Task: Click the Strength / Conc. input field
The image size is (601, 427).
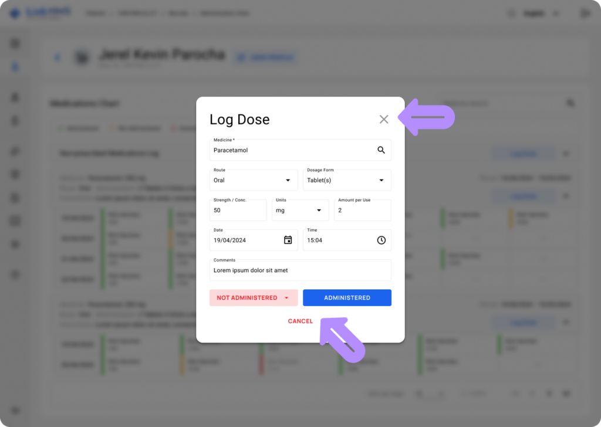Action: pos(238,210)
